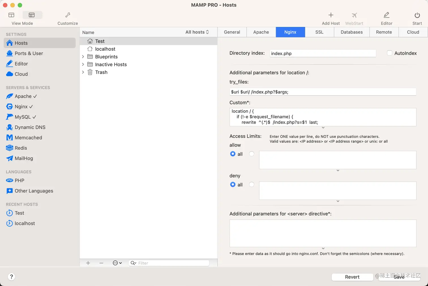Switch to the General tab
Screen dimensions: 428x286
[232, 32]
